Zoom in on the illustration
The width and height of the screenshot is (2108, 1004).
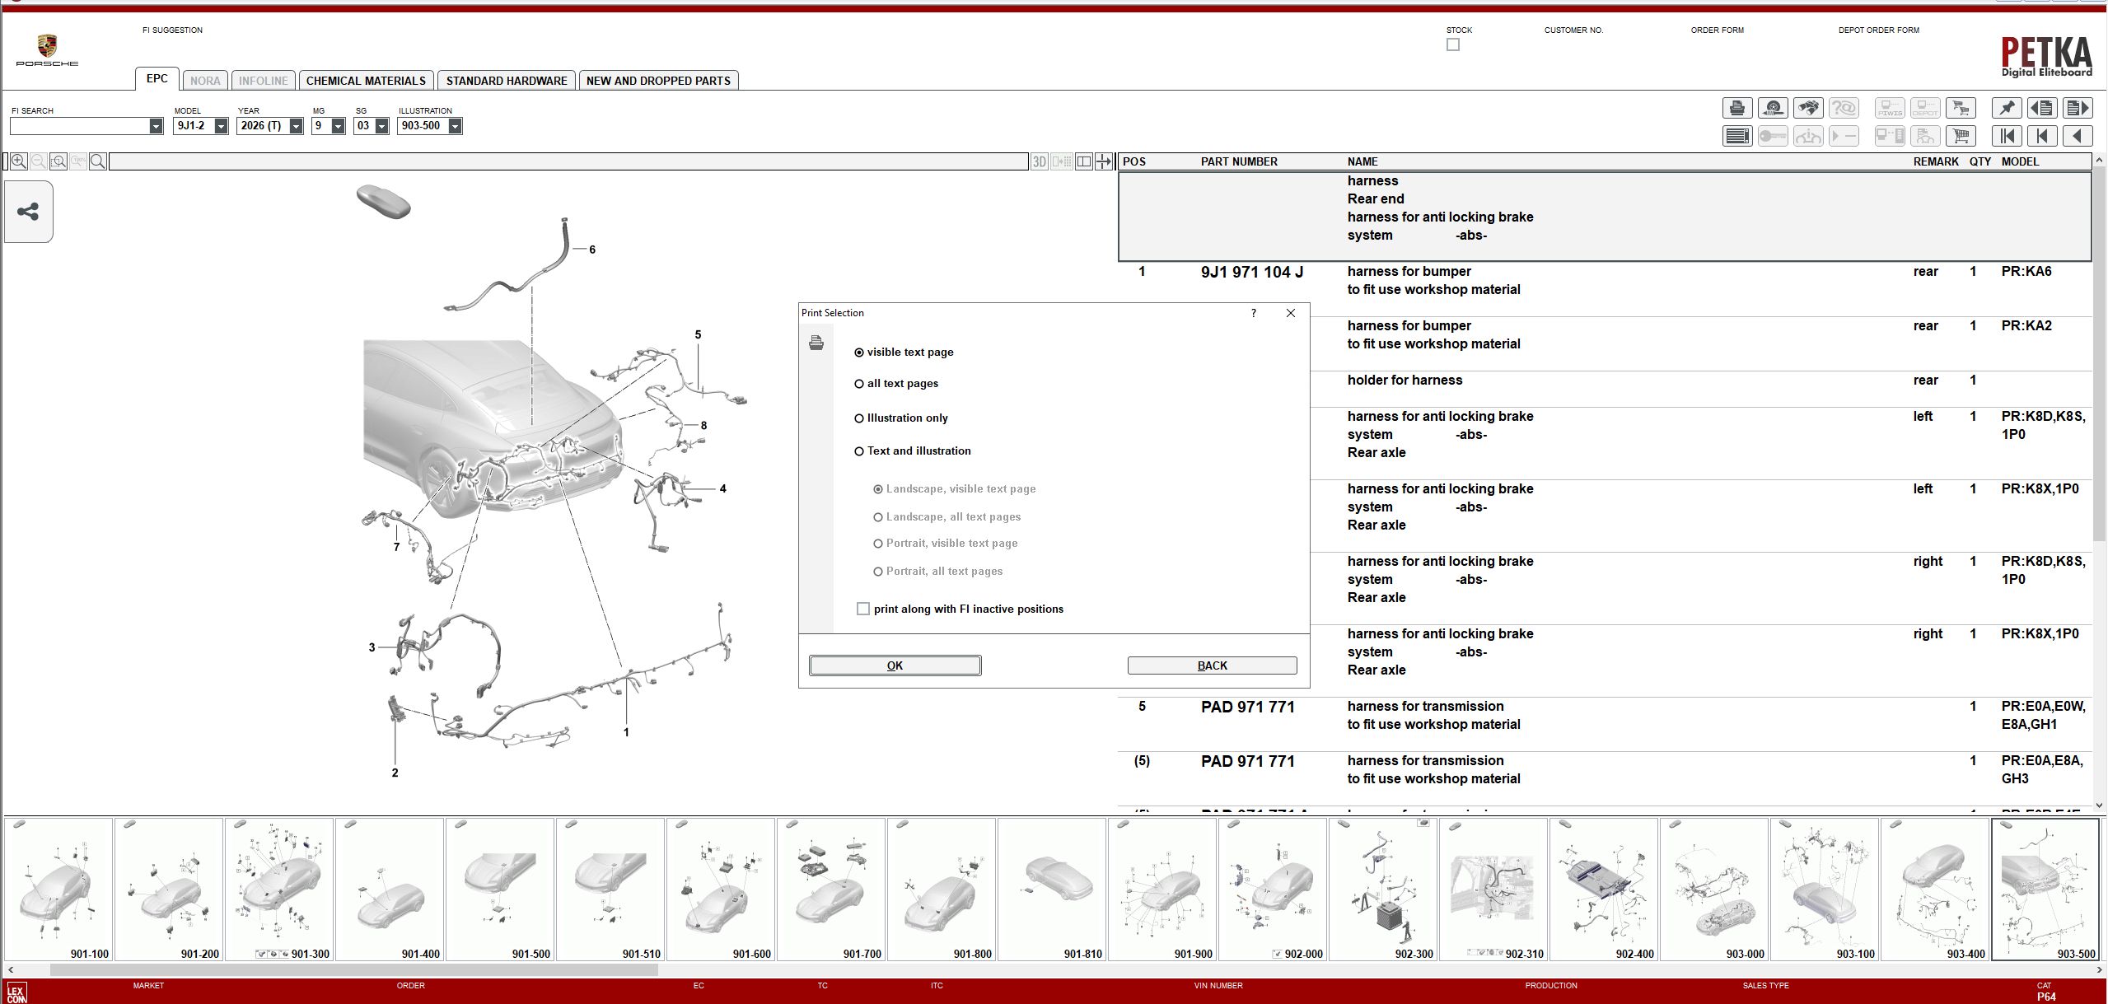point(18,161)
